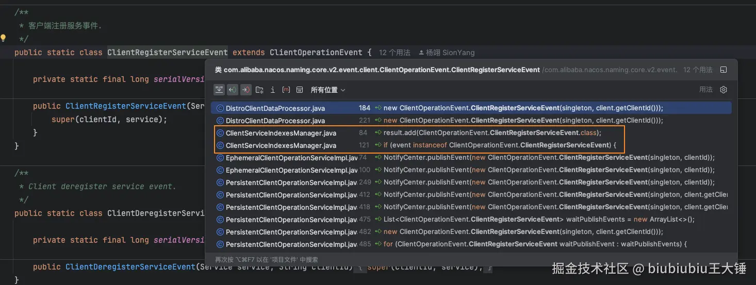
Task: Click the "12 个用法" inlay hint in the editor
Action: tap(395, 53)
